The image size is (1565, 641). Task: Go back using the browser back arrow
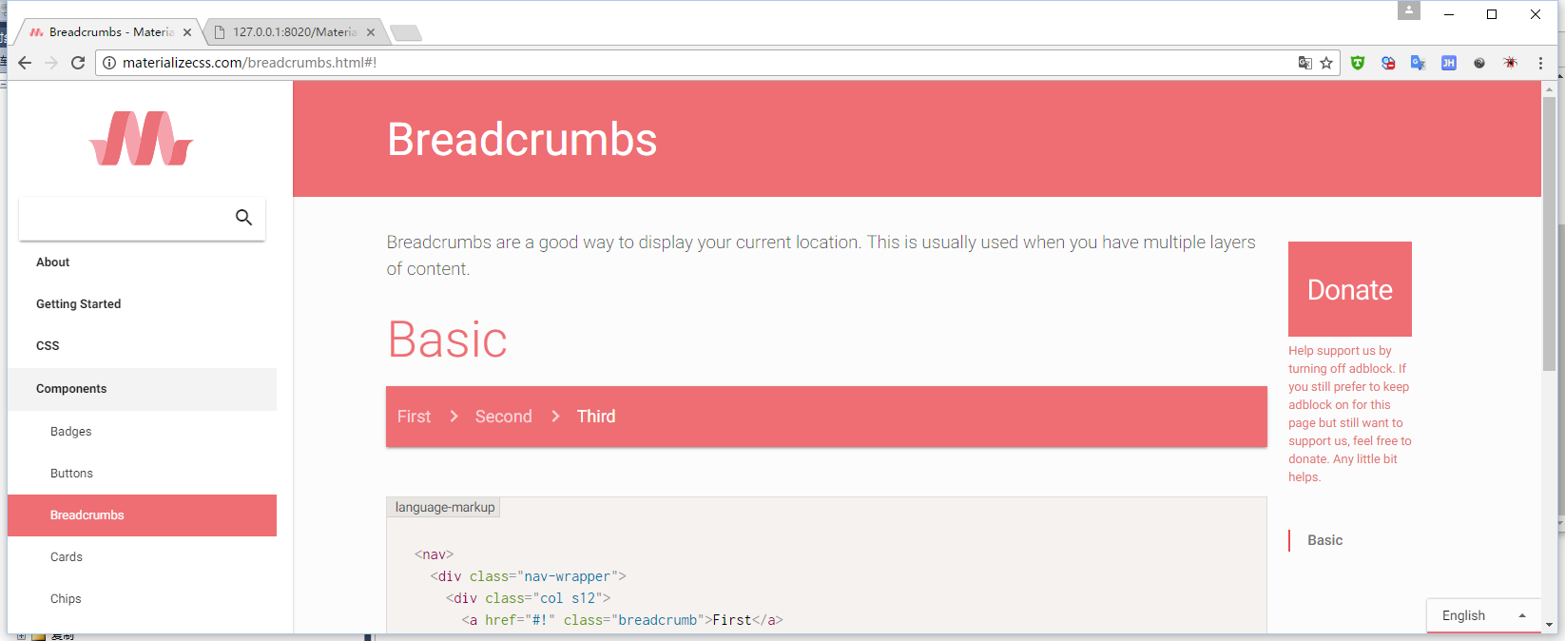[x=25, y=63]
